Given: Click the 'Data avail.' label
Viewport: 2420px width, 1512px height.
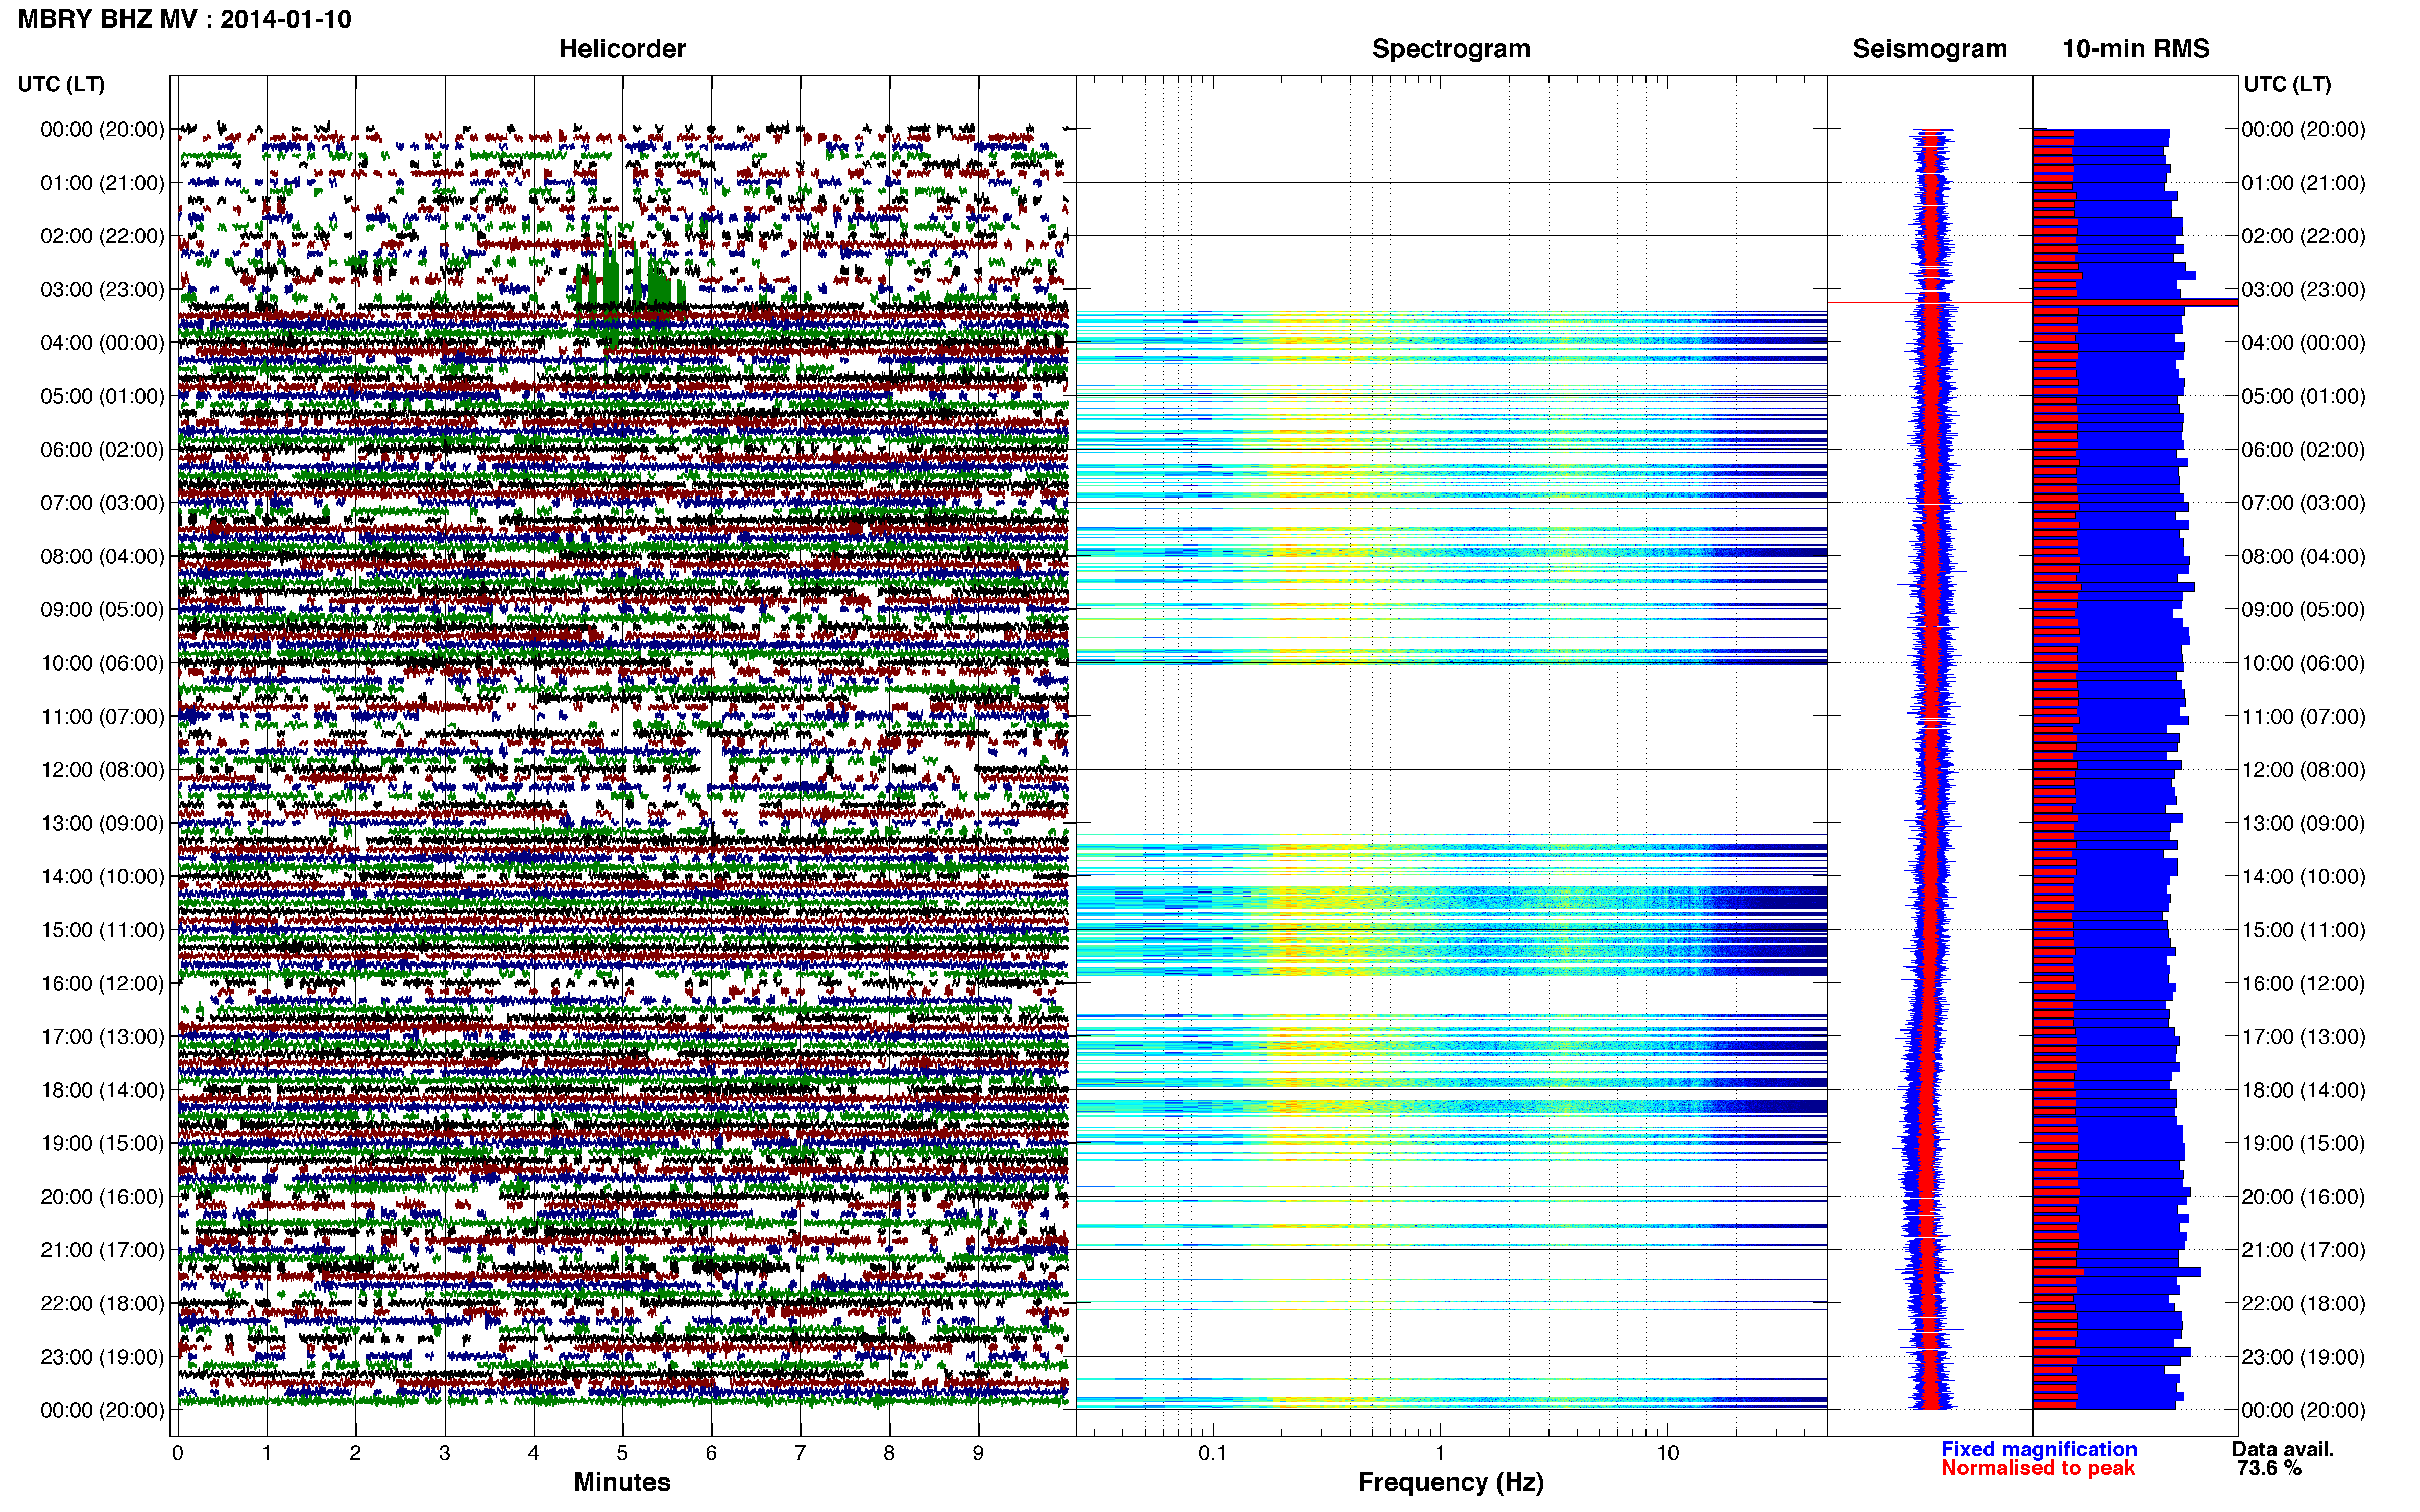Looking at the screenshot, I should tap(2282, 1449).
